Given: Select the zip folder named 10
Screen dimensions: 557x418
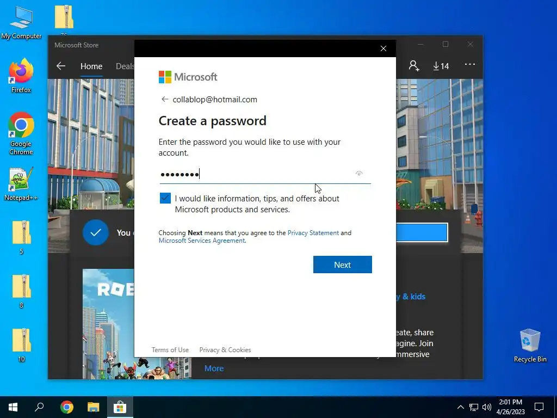Looking at the screenshot, I should (x=21, y=345).
